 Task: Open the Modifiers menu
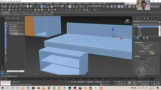[33, 3]
